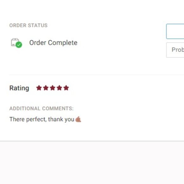Click the green checkmark badge
The width and height of the screenshot is (184, 184).
tap(19, 45)
